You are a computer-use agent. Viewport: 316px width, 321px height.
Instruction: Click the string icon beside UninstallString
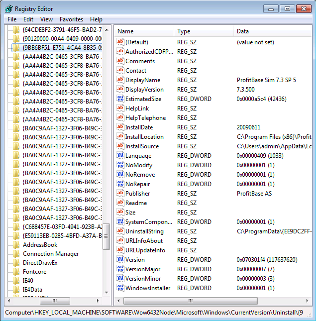tap(120, 231)
